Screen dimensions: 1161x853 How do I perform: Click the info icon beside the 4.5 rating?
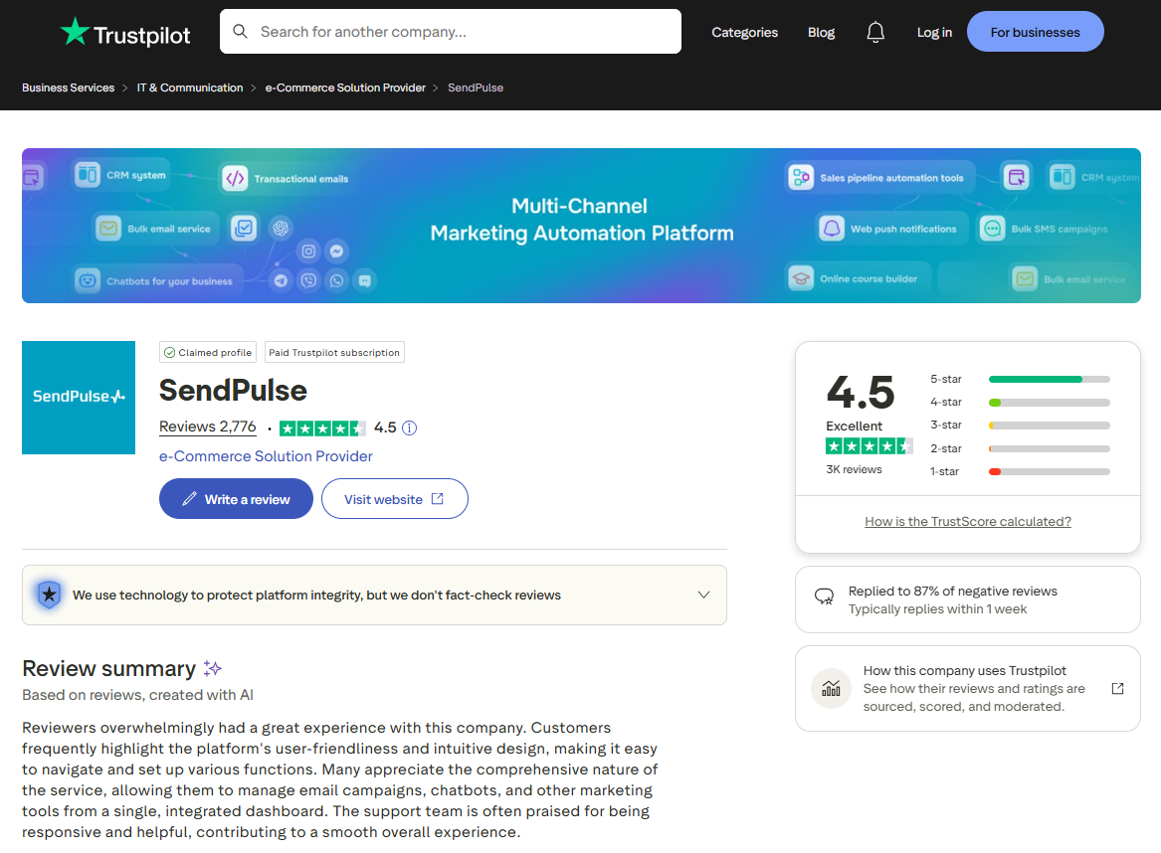pos(409,427)
